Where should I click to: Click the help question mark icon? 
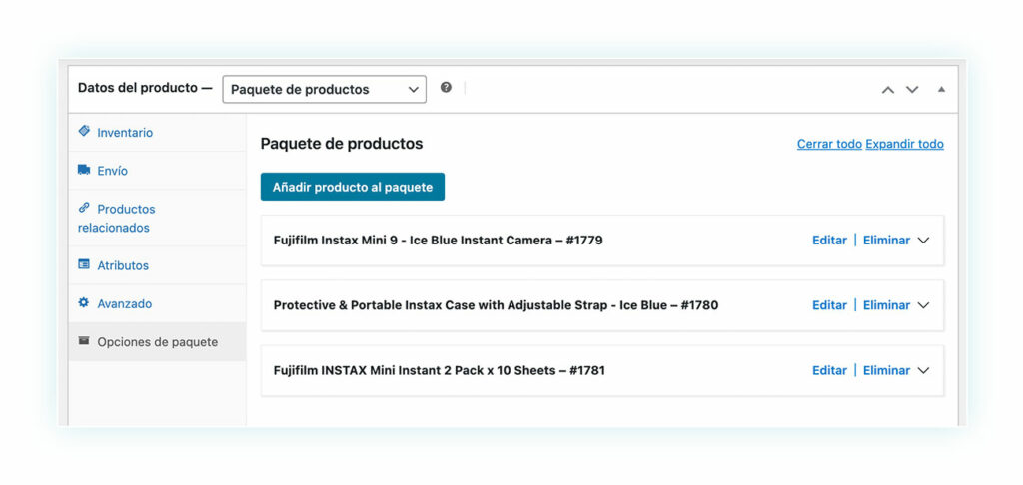point(446,88)
